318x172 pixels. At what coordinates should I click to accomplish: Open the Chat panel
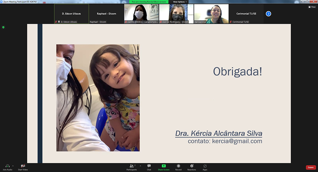pos(149,166)
